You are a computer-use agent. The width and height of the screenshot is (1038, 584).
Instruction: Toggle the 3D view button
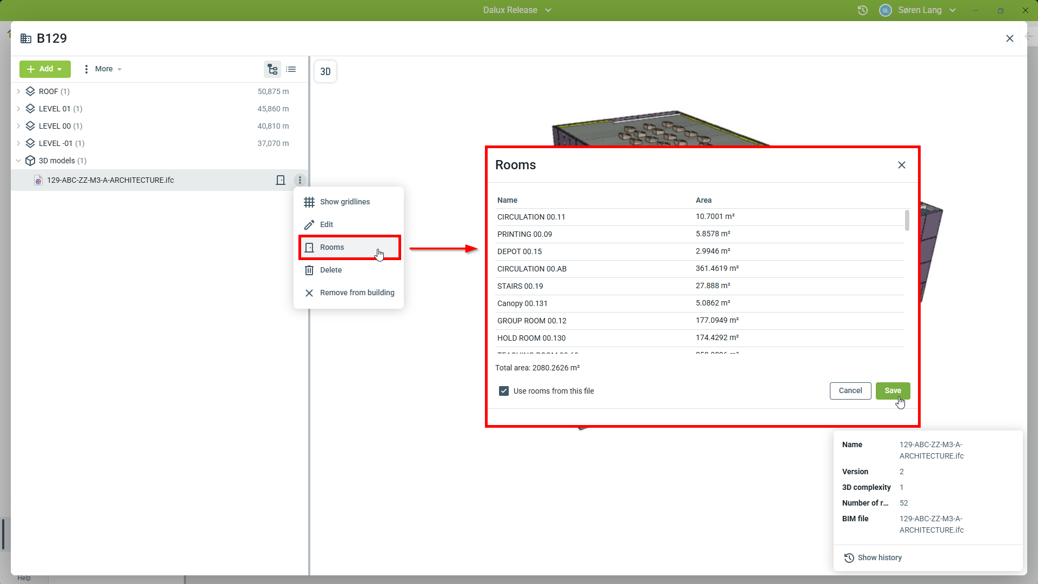pos(325,71)
